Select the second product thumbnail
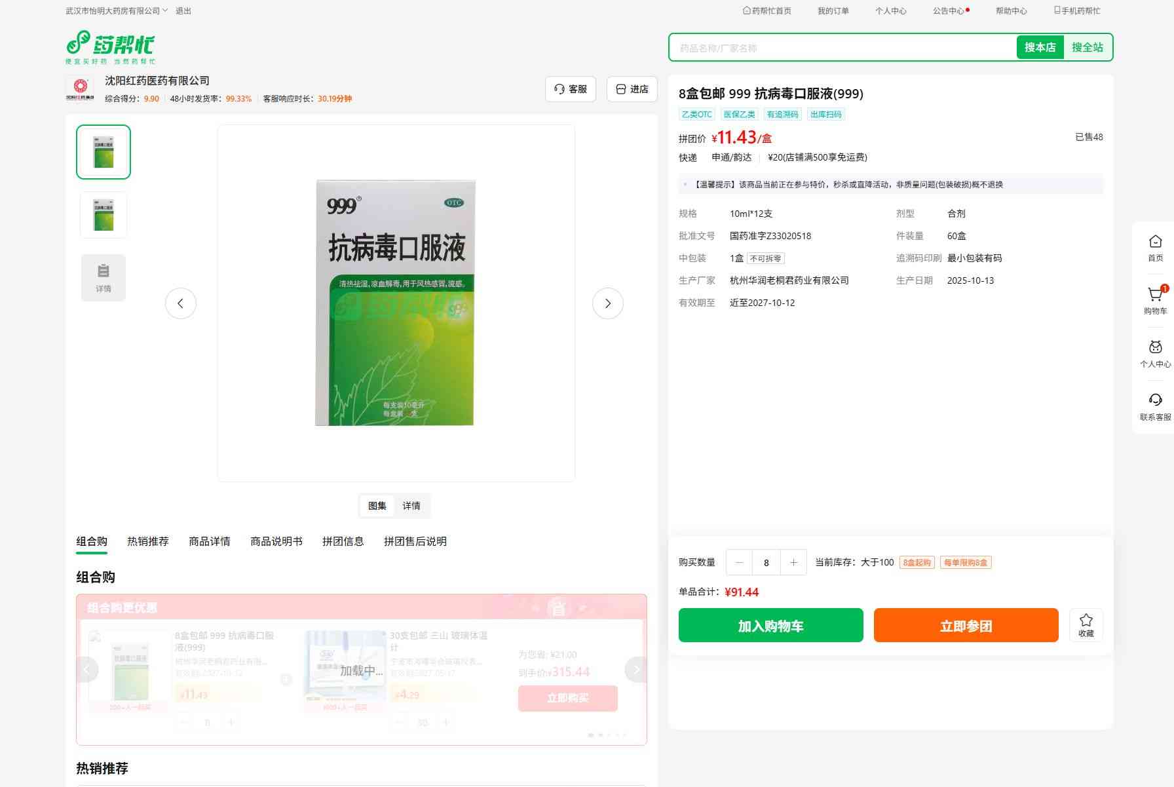 pos(104,215)
